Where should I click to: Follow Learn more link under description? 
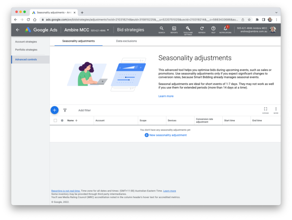click(166, 96)
